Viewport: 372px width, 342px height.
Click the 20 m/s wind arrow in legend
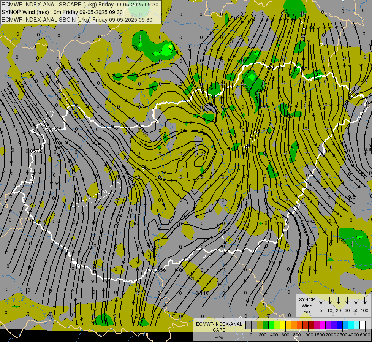[x=338, y=301]
